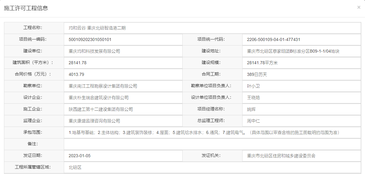Viewport: 365px width, 174px height.
Task: Click the 设计企业 label
Action: (x=32, y=98)
